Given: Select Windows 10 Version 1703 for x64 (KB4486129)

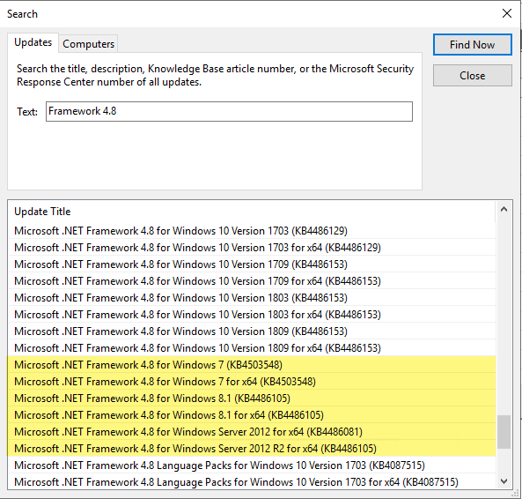Looking at the screenshot, I should [252, 248].
